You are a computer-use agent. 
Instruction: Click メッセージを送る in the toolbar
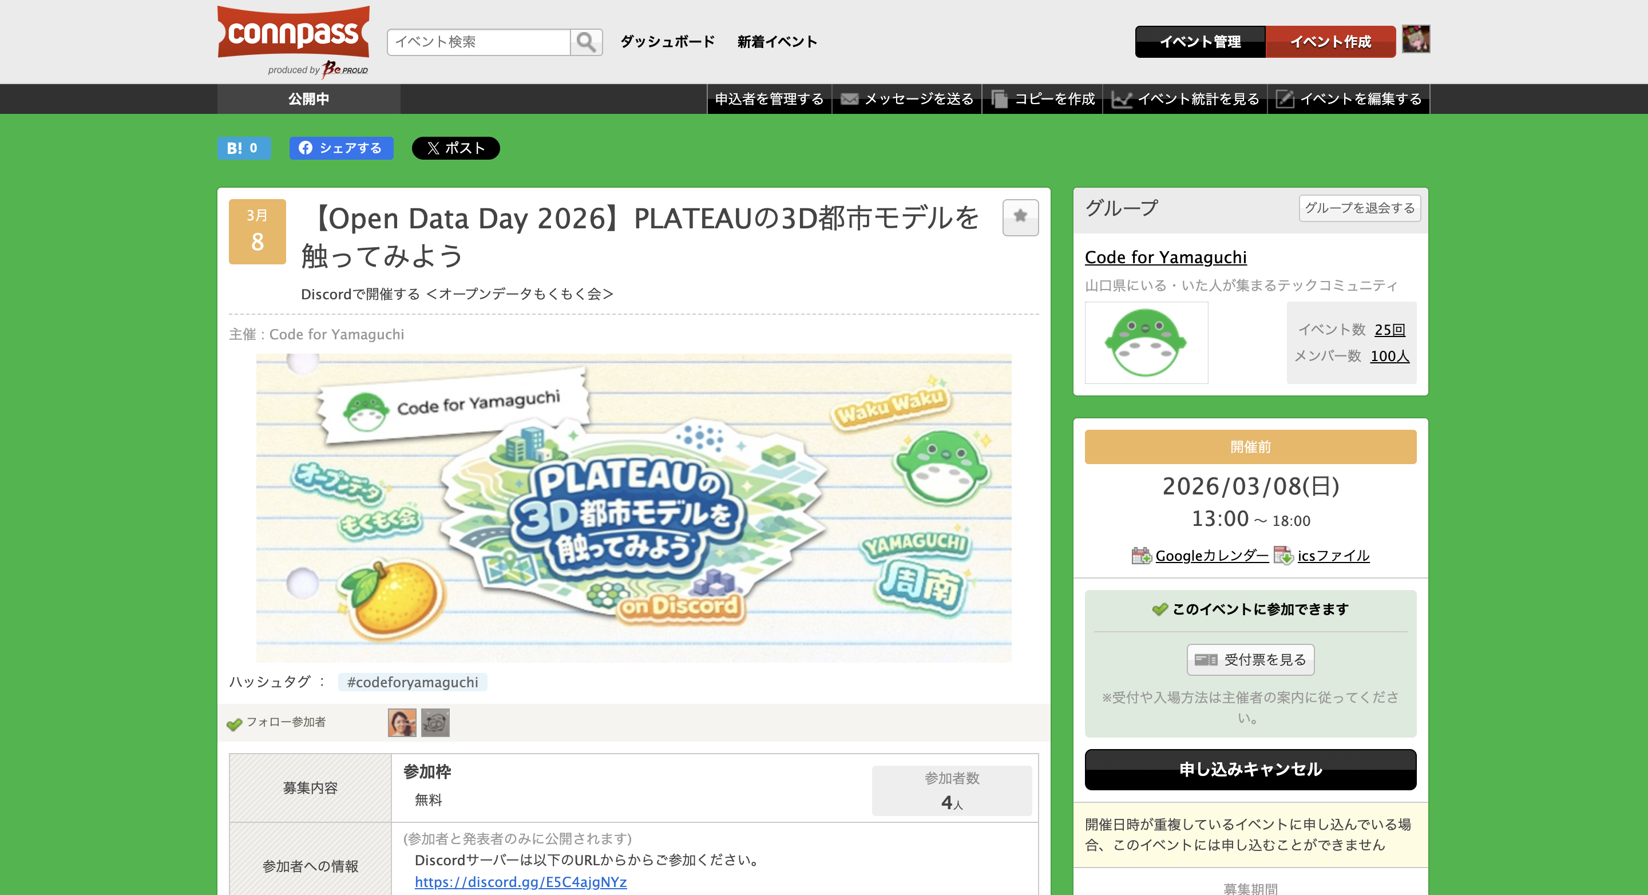pyautogui.click(x=907, y=99)
